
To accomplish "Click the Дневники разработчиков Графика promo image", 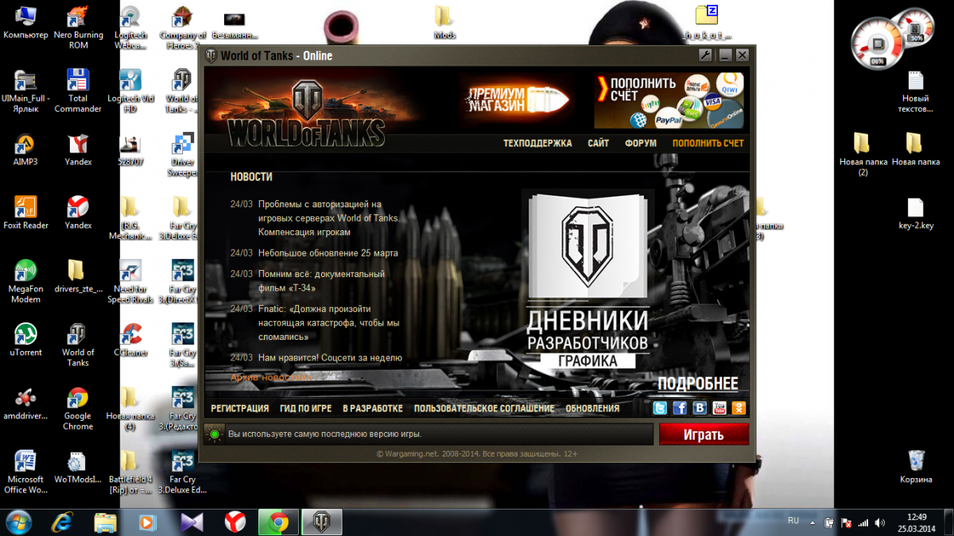I will coord(588,280).
